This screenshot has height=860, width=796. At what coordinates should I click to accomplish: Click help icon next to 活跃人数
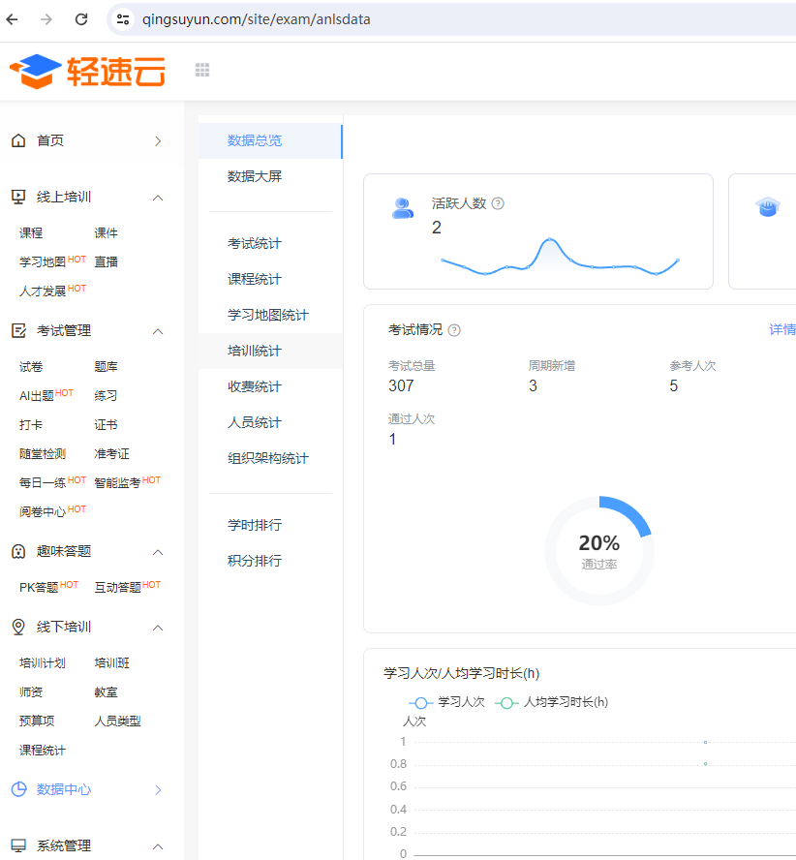[498, 203]
